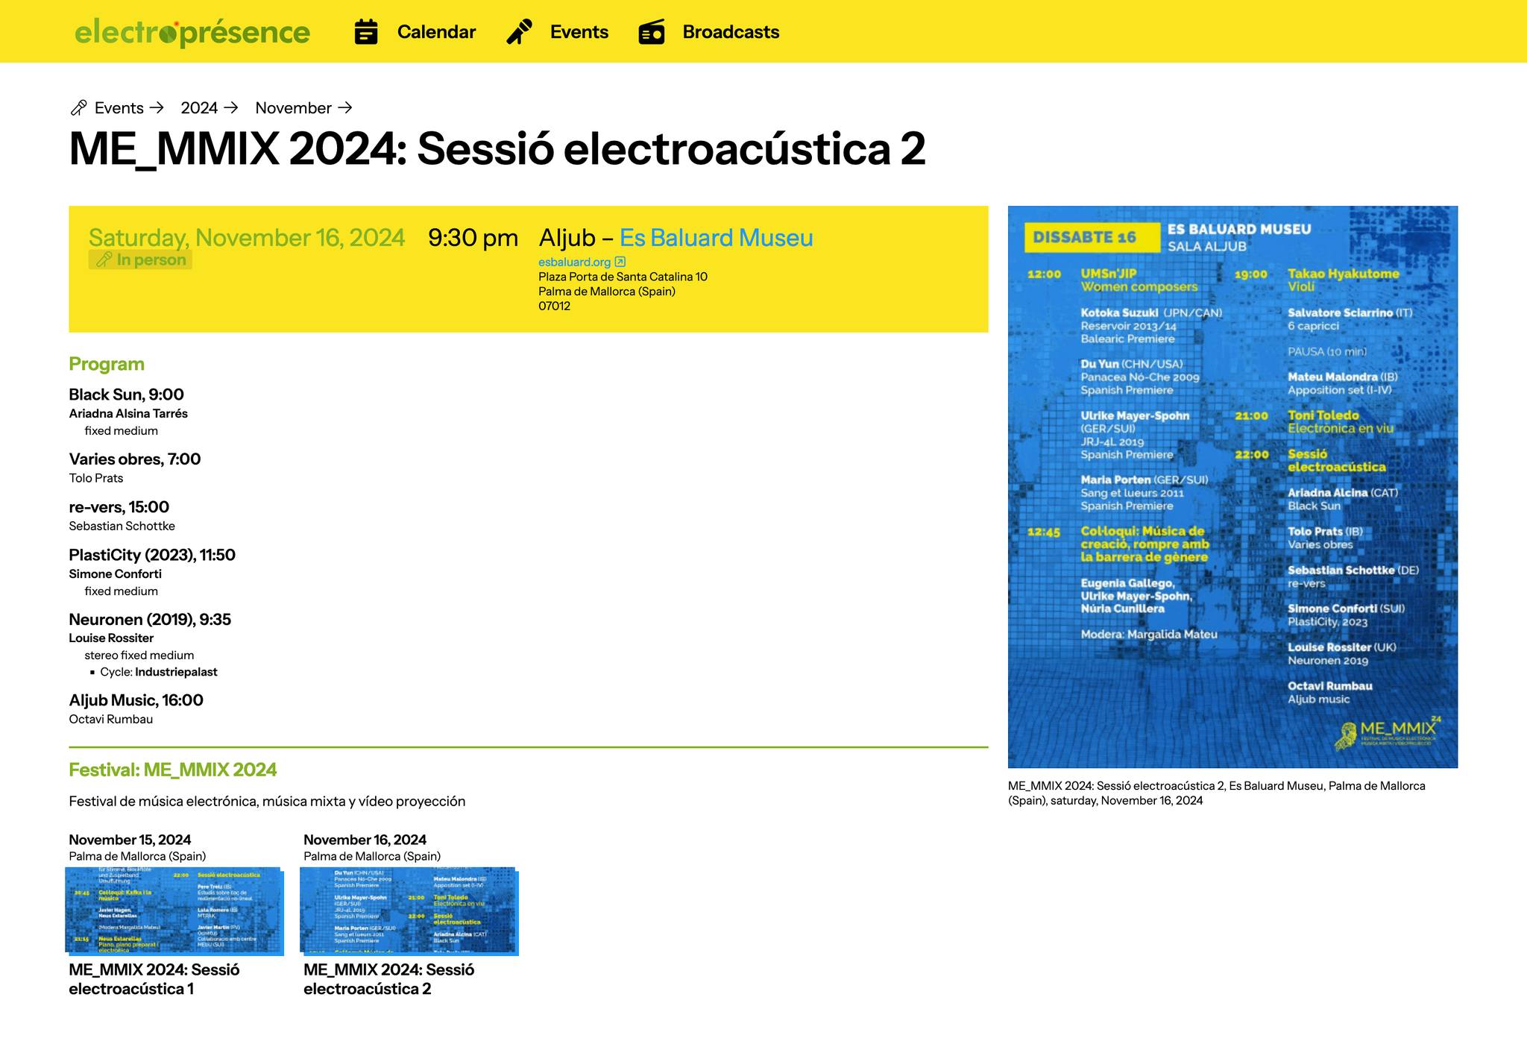Select the 9:30 pm time text
The width and height of the screenshot is (1527, 1050).
click(x=473, y=238)
